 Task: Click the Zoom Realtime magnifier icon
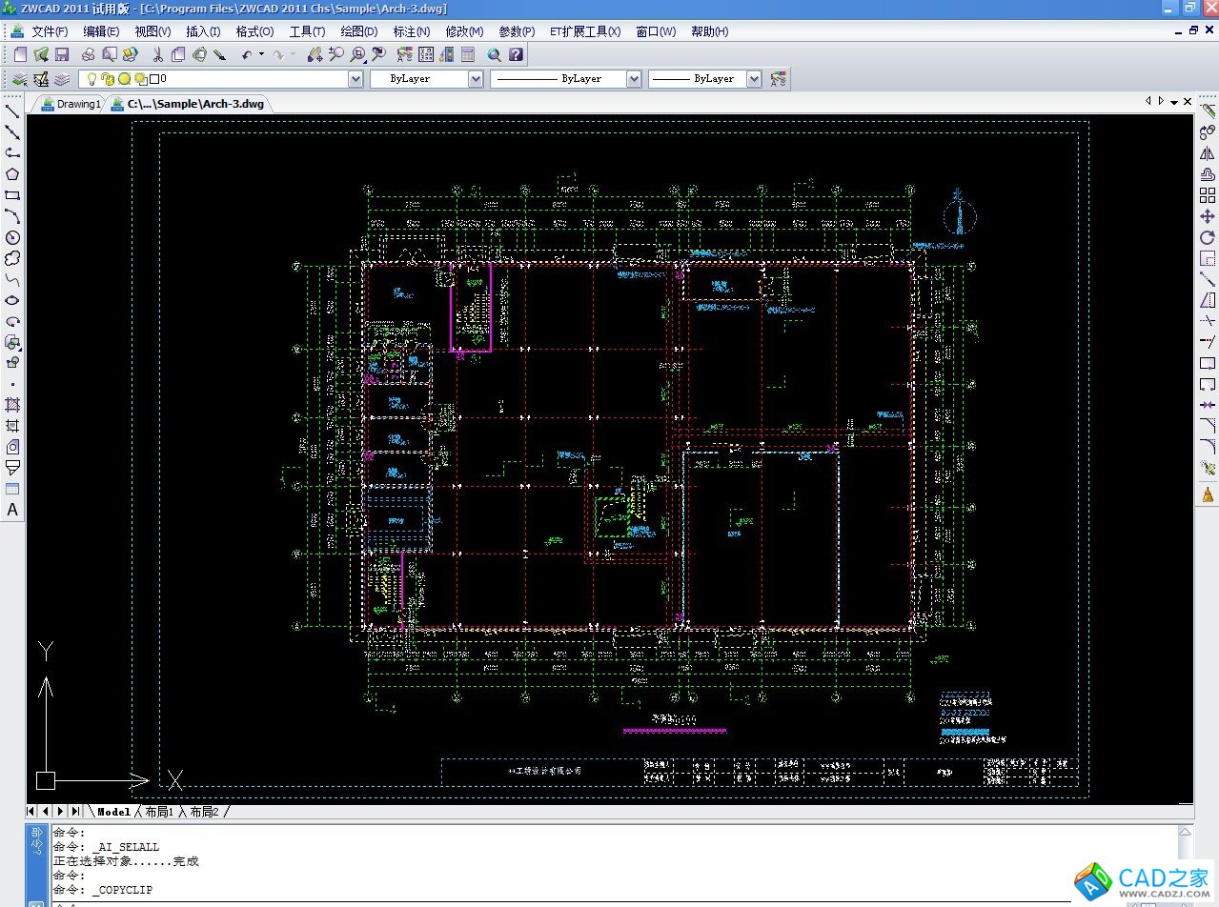(x=336, y=54)
